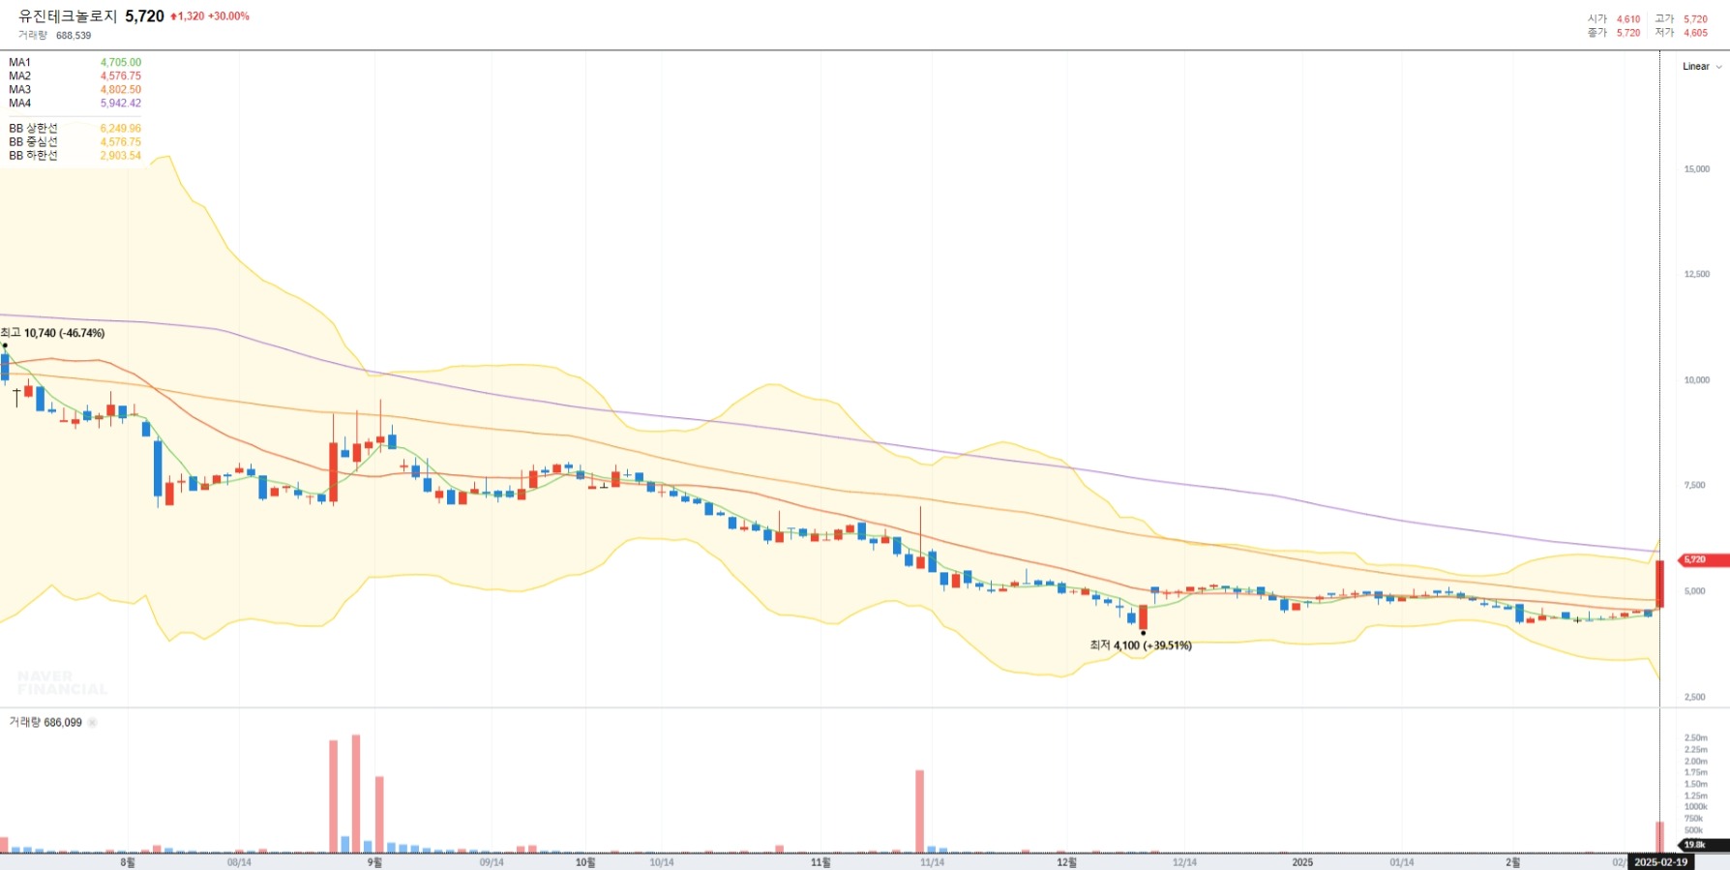Click the 08/14 label on time axis
Screen dimensions: 1730x870
click(239, 862)
